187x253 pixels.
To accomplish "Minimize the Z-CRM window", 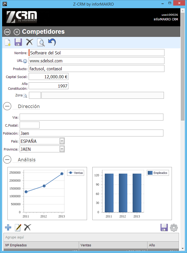I will coord(163,3).
